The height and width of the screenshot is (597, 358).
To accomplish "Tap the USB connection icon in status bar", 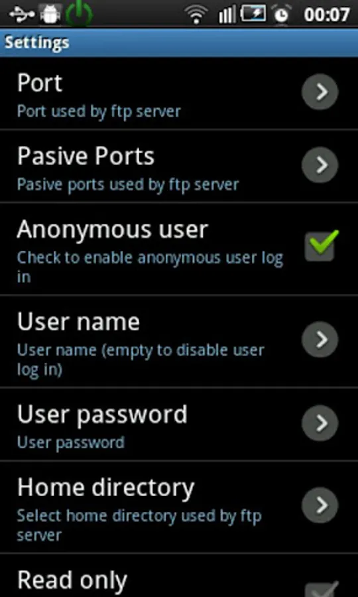I will (x=21, y=15).
